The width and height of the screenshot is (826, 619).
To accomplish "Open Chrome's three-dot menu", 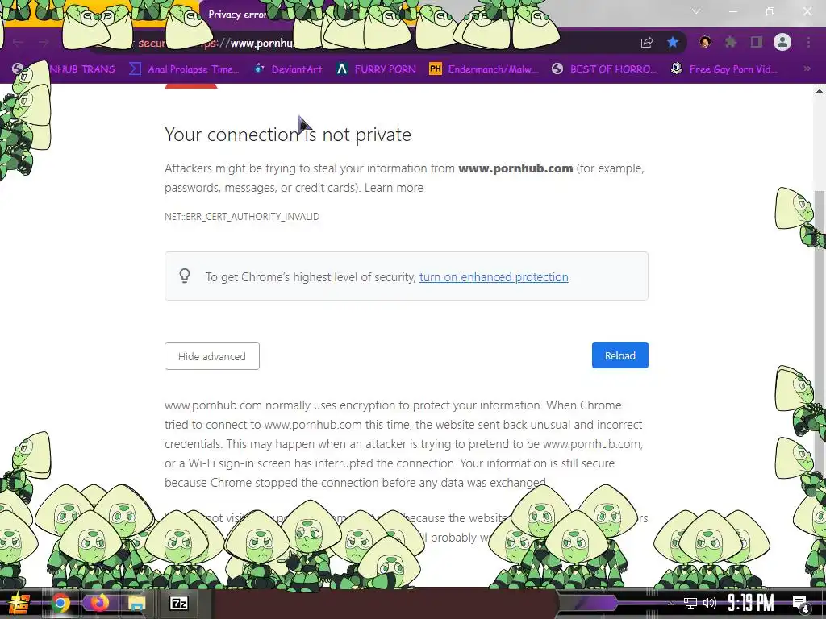I will [x=808, y=42].
